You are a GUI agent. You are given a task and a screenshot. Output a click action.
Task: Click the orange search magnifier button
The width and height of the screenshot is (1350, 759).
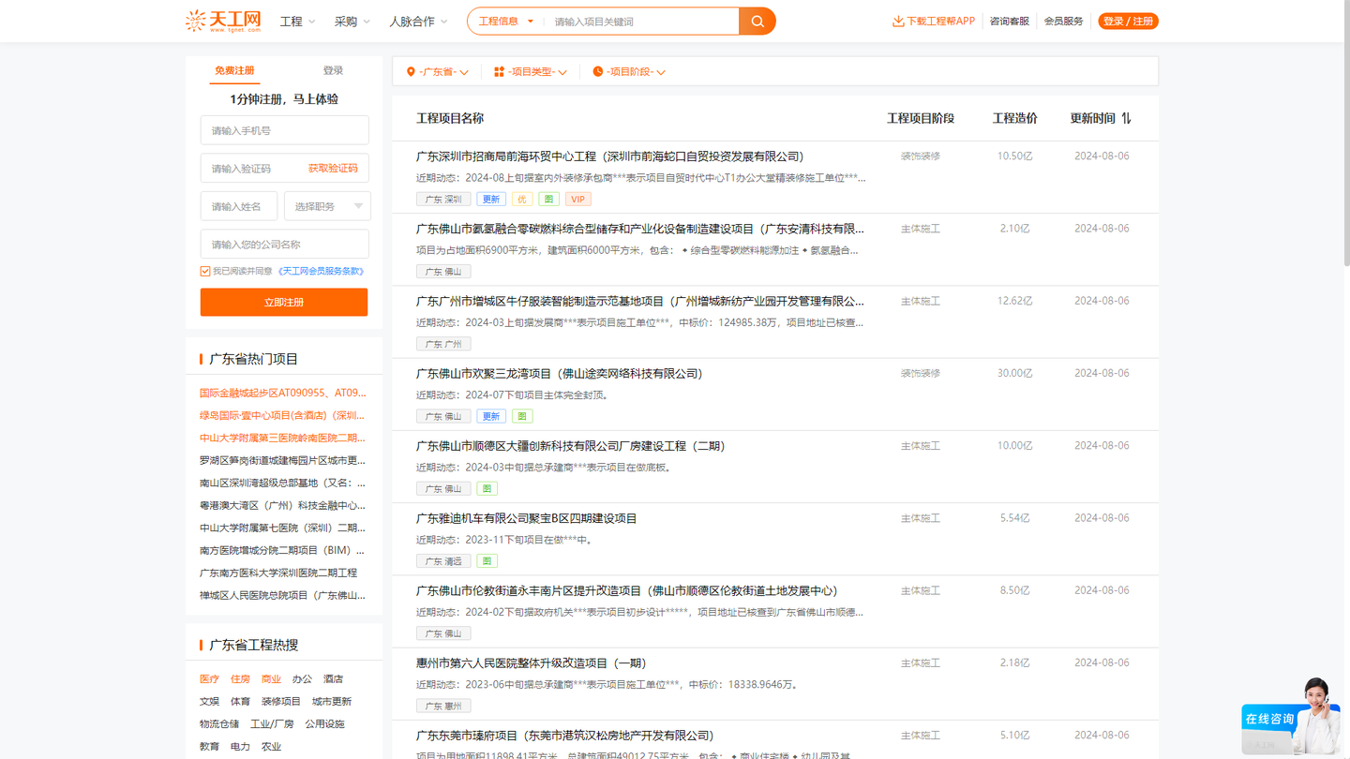click(757, 22)
